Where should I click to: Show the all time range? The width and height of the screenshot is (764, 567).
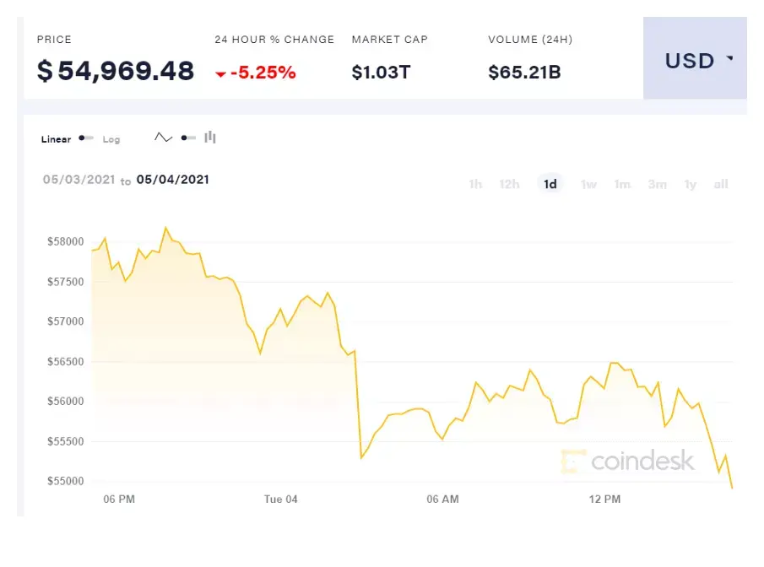(721, 184)
